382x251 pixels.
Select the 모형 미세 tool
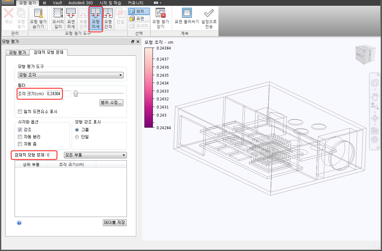[x=95, y=18]
